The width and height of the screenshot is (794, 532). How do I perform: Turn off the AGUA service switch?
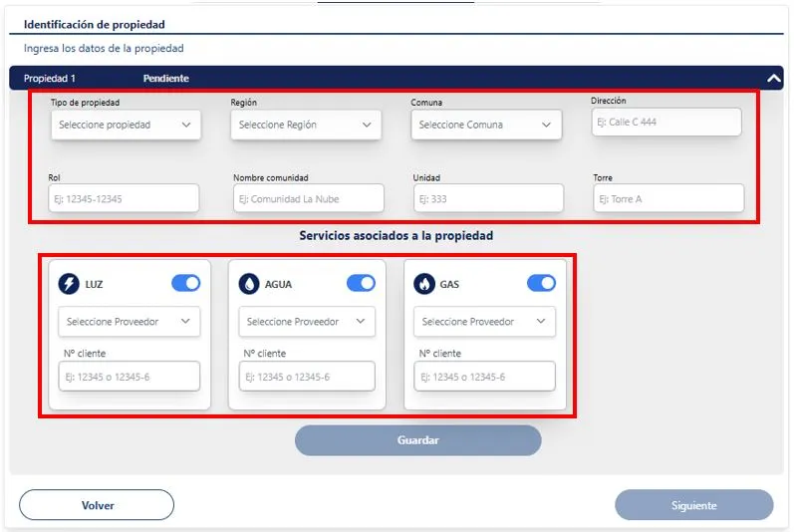coord(361,284)
